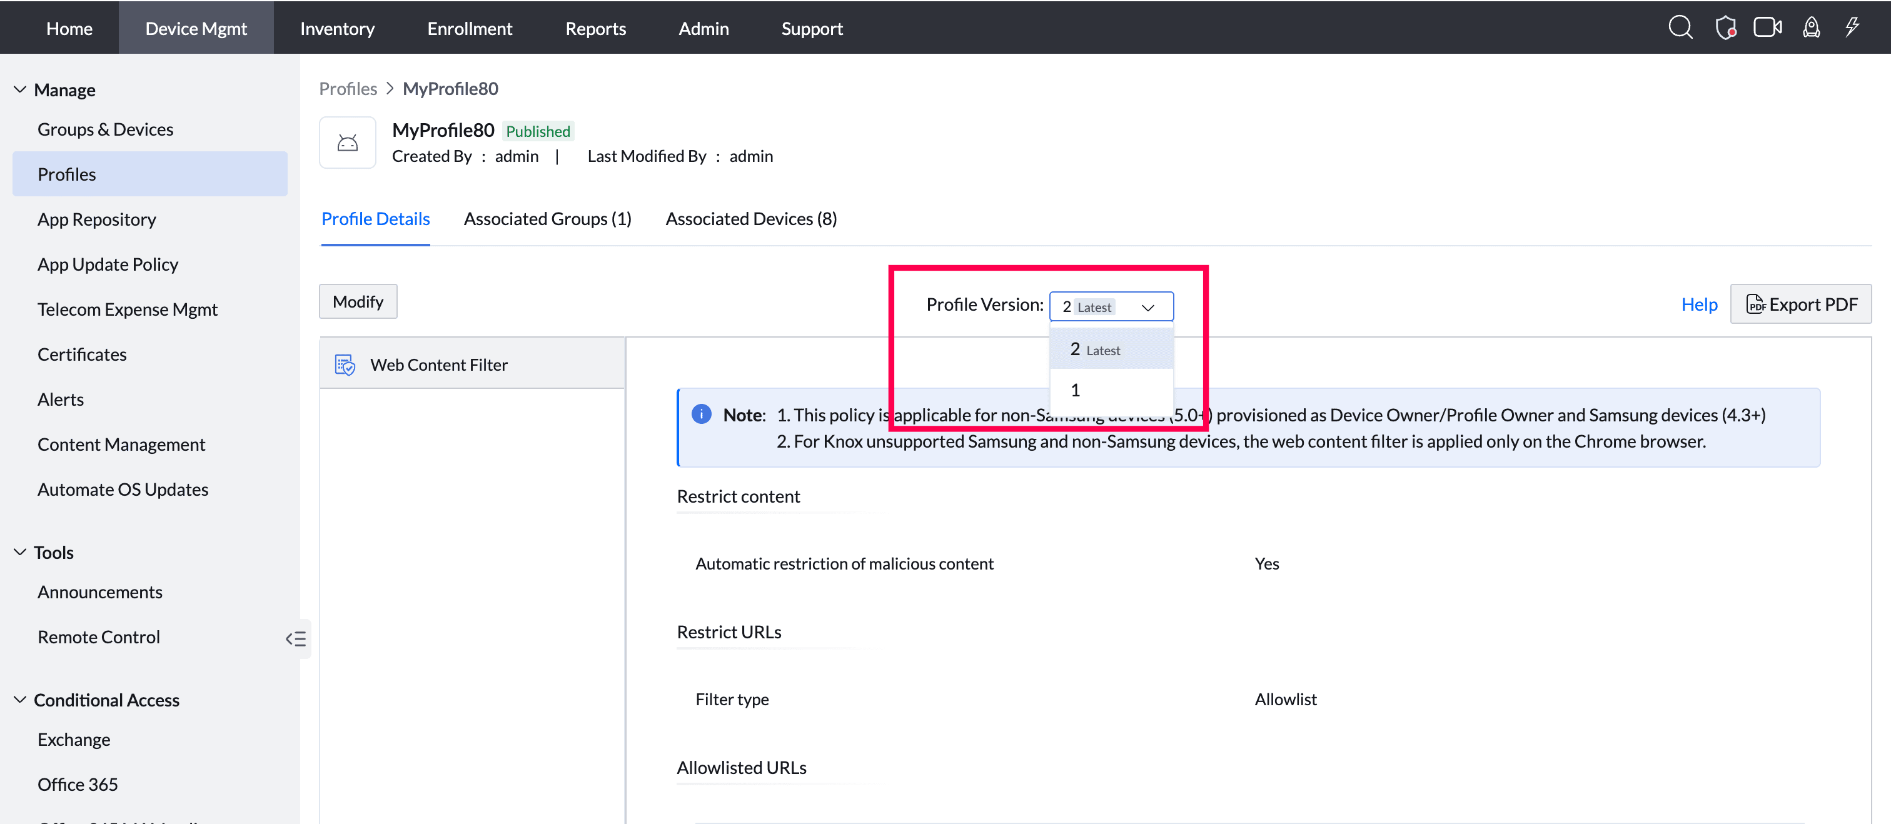
Task: Click the rocket quick launch icon
Action: coord(1811,28)
